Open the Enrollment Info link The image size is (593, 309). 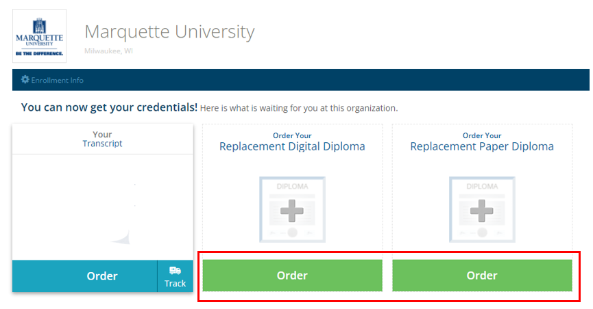[57, 80]
